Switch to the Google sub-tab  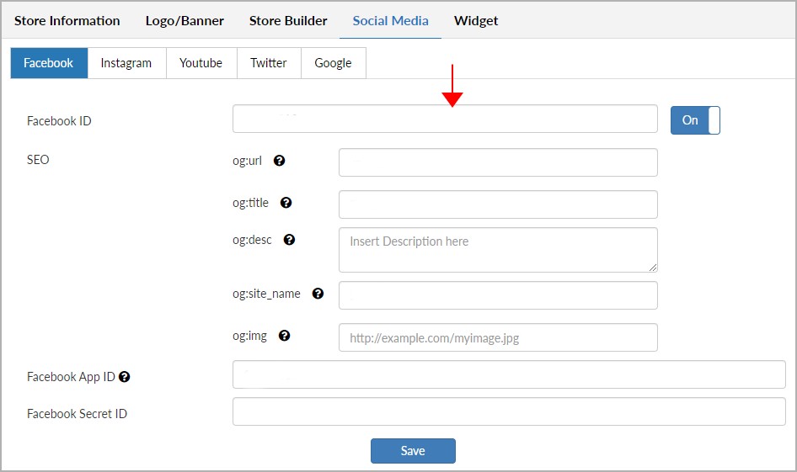point(334,63)
